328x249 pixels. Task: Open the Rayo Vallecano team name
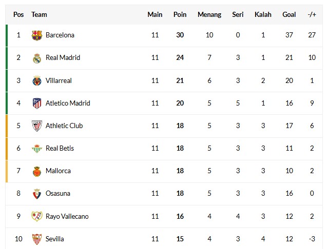tap(67, 216)
